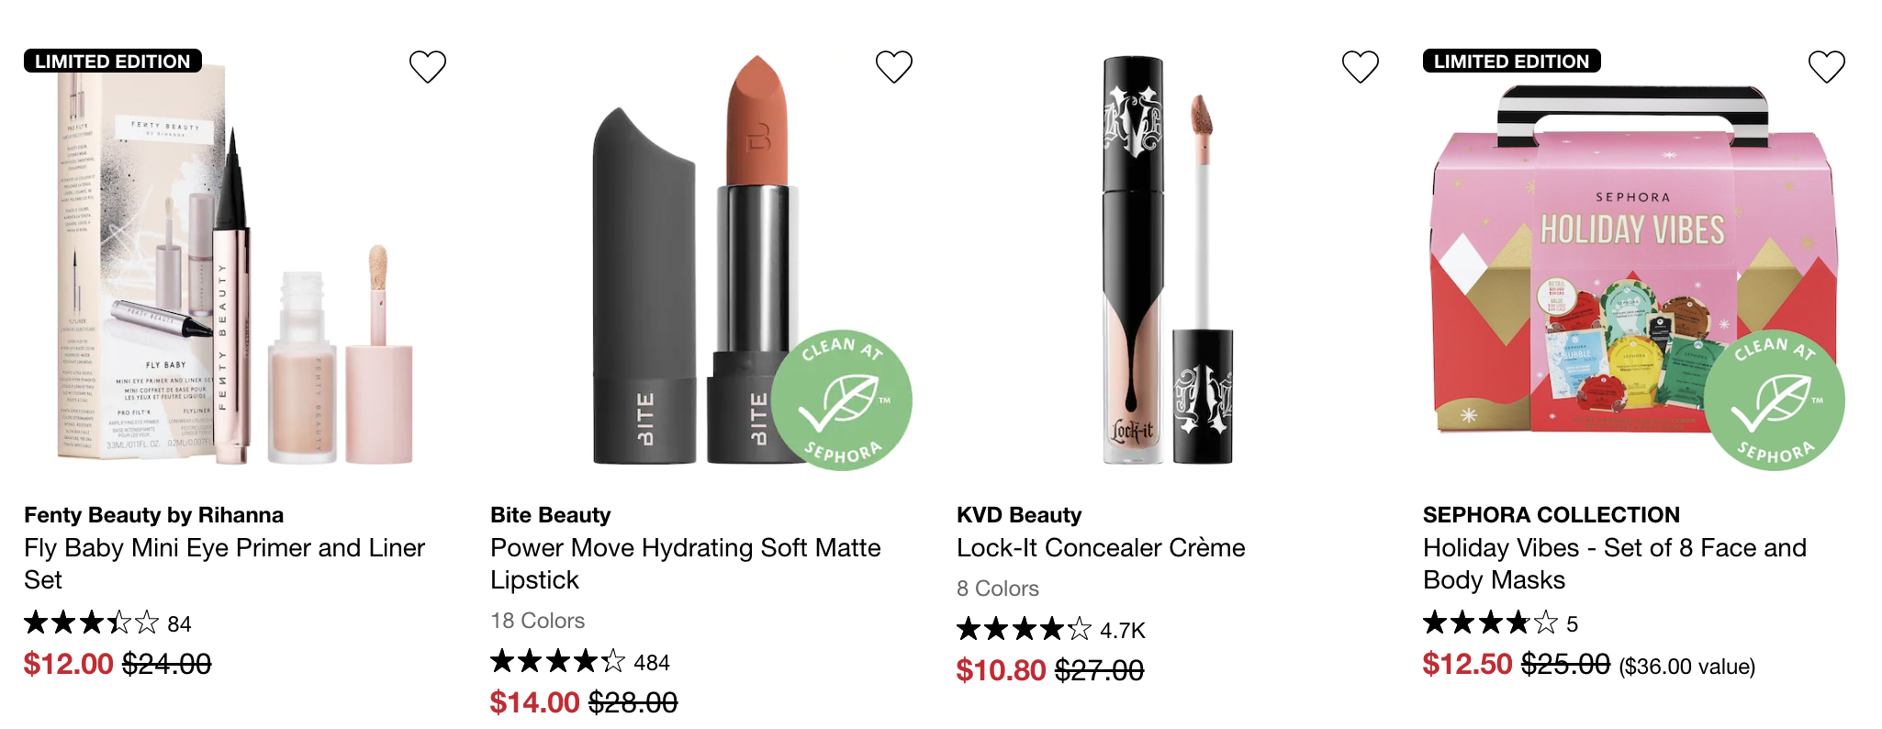Click Lock-It Concealer Crème title
1882x729 pixels.
tap(1101, 548)
